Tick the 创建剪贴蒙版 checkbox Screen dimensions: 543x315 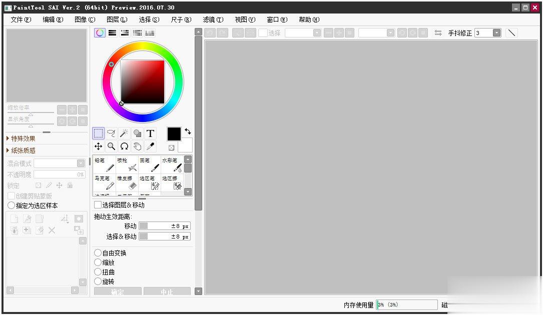(11, 196)
